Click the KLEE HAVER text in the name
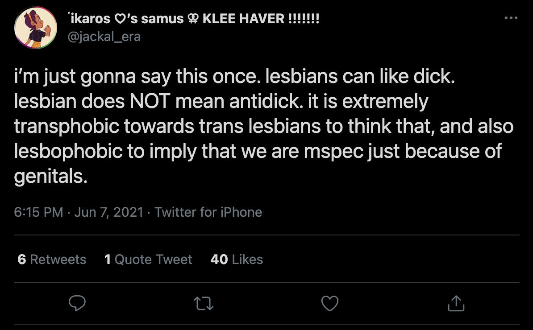 click(x=243, y=19)
